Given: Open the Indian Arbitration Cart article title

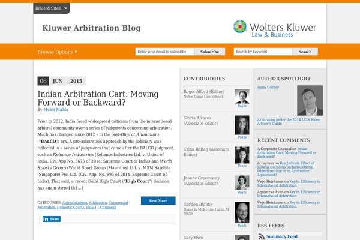Looking at the screenshot, I should tap(98, 98).
